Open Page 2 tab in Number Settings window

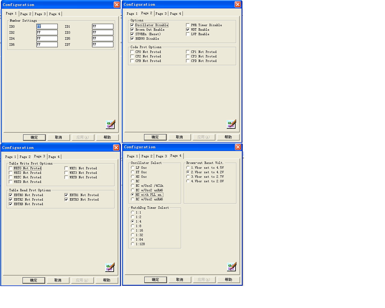(x=26, y=14)
